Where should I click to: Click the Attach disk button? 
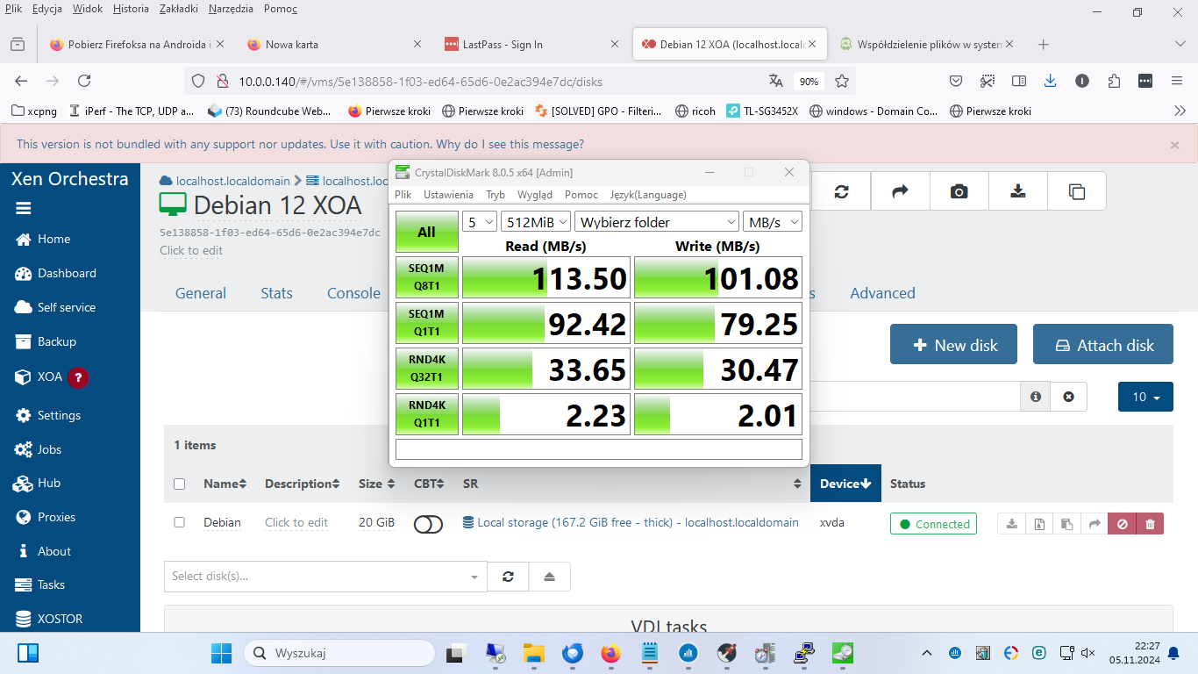coord(1103,344)
